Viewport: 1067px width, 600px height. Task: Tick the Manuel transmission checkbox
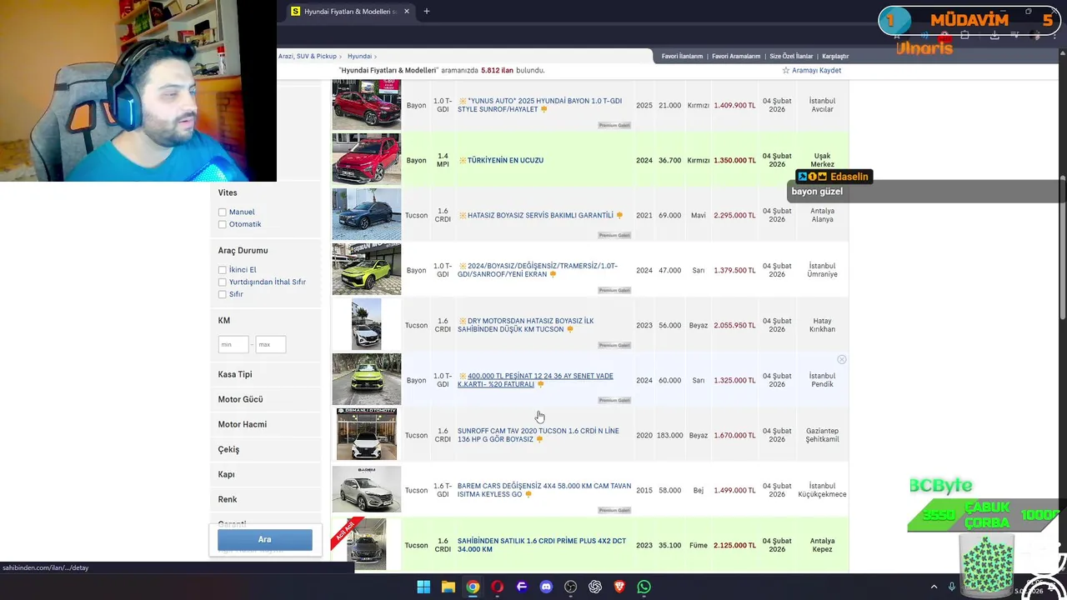[222, 212]
